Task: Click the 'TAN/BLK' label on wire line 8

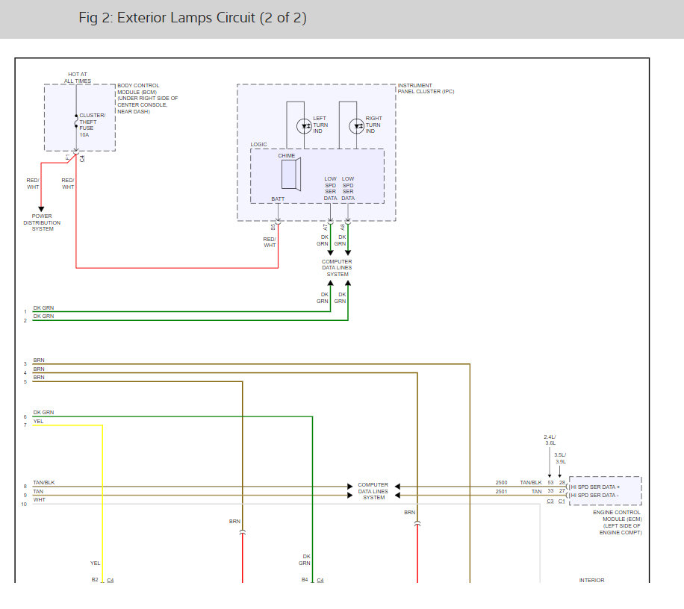Action: [44, 483]
